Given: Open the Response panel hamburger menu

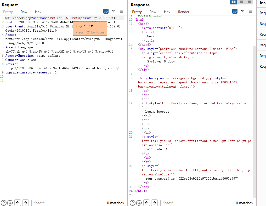Looking at the screenshot, I should pyautogui.click(x=251, y=11).
